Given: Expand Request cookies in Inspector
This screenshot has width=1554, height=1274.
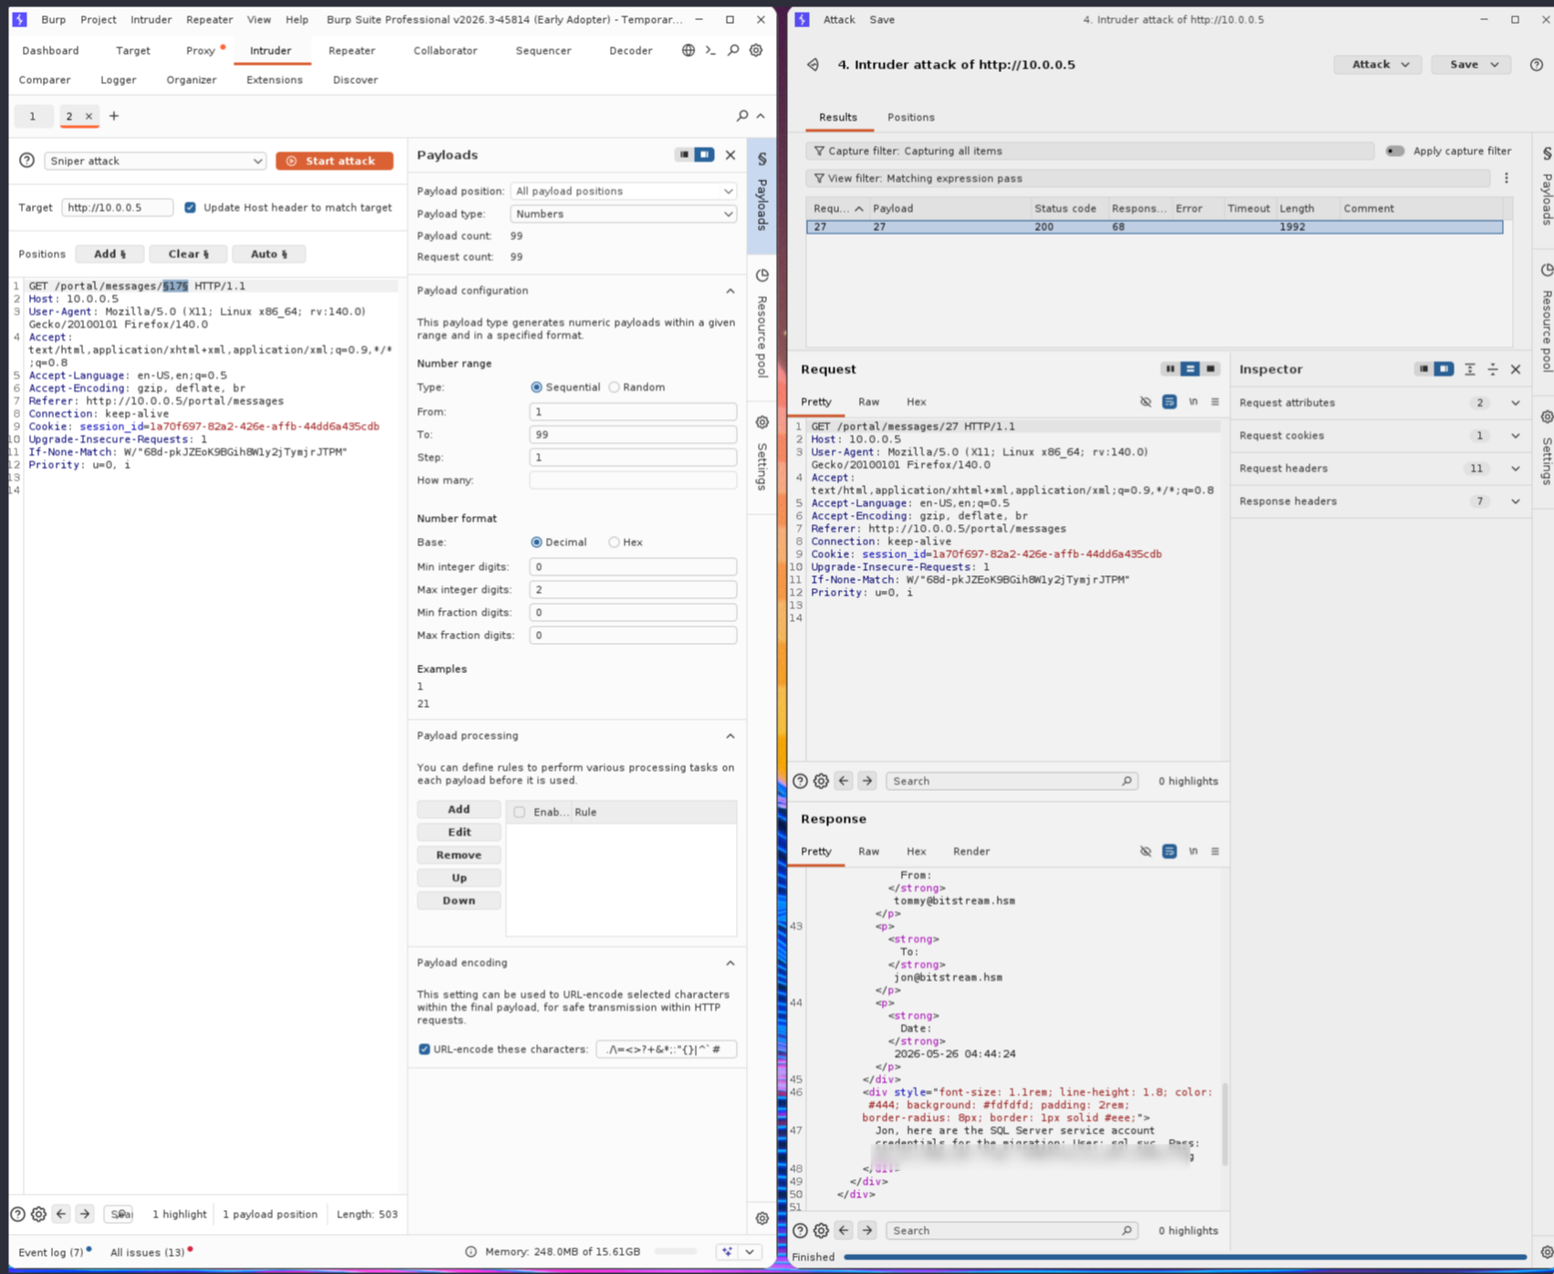Looking at the screenshot, I should [1516, 436].
